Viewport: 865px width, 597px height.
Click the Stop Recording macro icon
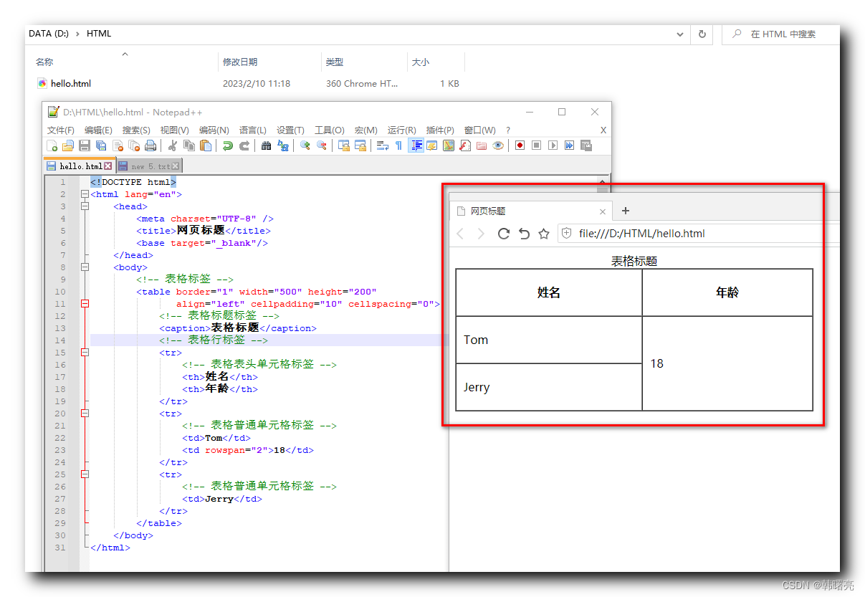536,145
